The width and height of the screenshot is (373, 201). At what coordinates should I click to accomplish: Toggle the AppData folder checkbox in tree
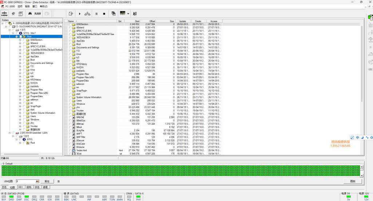[x=24, y=56]
